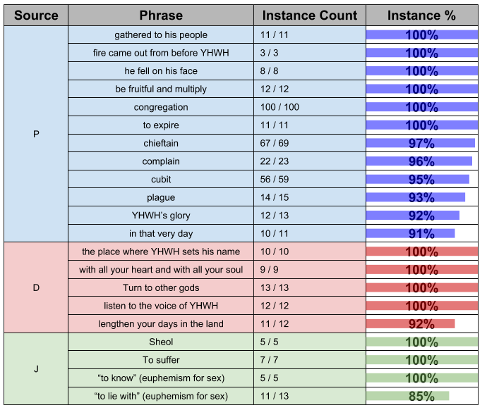Select the Instance % column header
The width and height of the screenshot is (487, 410).
tap(422, 15)
